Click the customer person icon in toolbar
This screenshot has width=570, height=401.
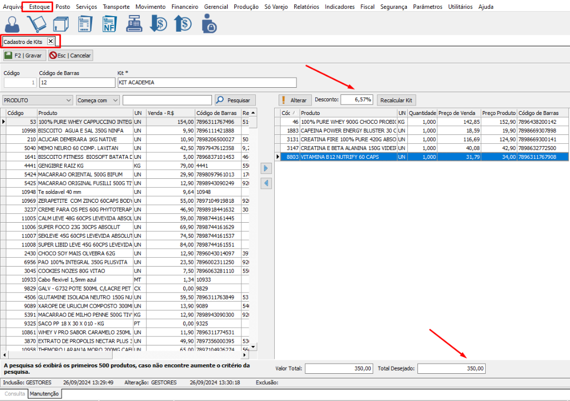13,24
